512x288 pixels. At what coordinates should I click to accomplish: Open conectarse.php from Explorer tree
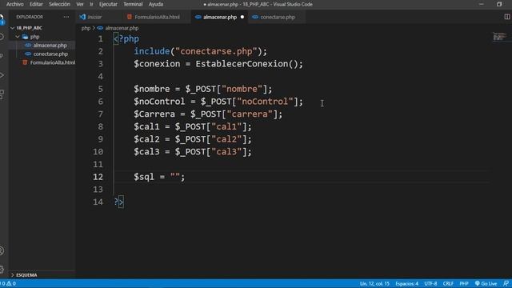pos(50,54)
